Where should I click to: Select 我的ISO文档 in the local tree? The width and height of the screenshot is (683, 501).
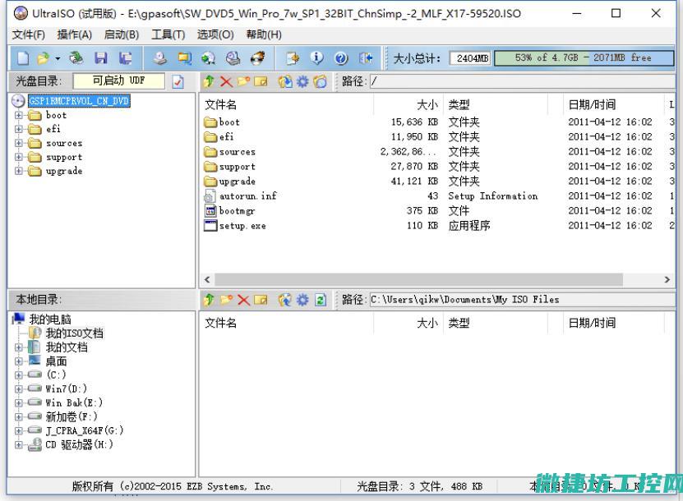(75, 333)
